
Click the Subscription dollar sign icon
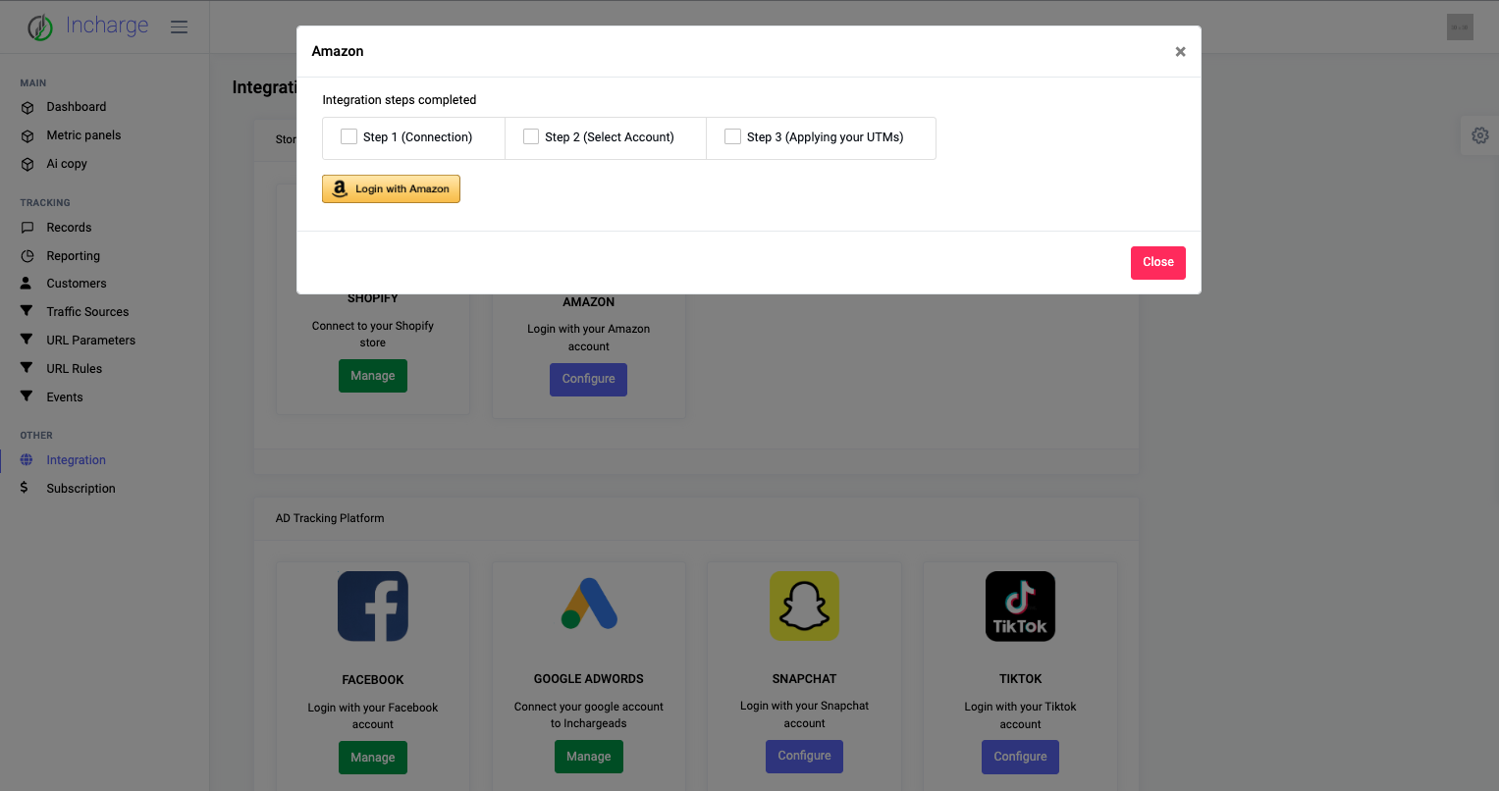tap(25, 488)
